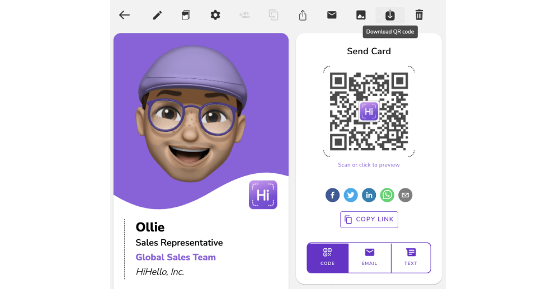Image resolution: width=556 pixels, height=289 pixels.
Task: Click the COPY LINK button
Action: click(x=369, y=220)
